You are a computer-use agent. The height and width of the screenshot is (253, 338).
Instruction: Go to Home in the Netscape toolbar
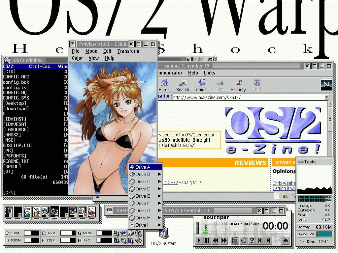(x=164, y=86)
